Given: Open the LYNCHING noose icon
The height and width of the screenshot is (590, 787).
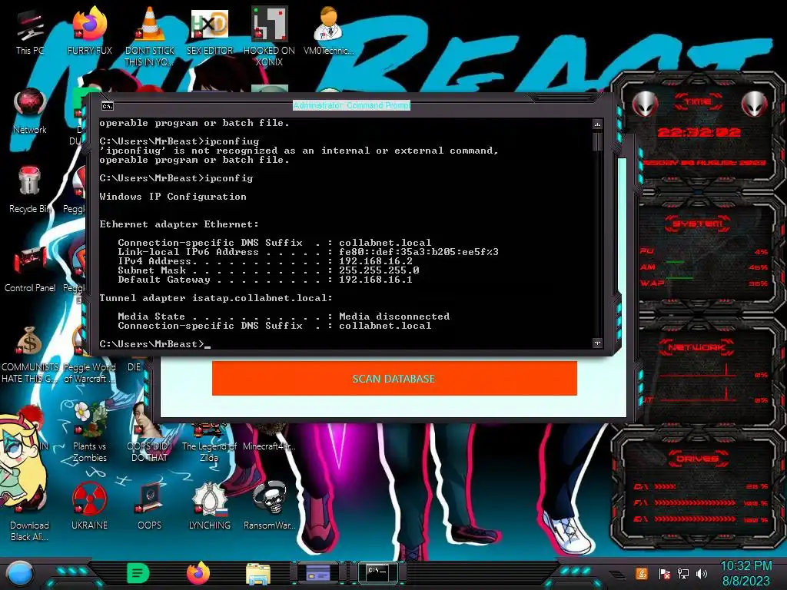Looking at the screenshot, I should point(209,505).
